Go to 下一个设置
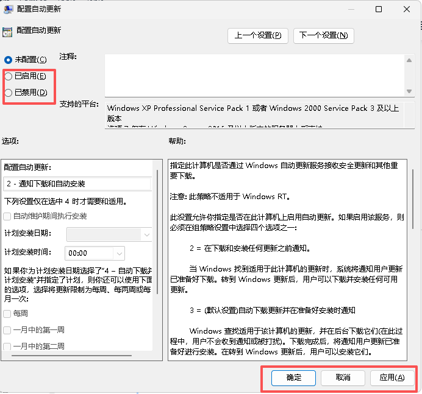The width and height of the screenshot is (422, 394). (x=323, y=35)
